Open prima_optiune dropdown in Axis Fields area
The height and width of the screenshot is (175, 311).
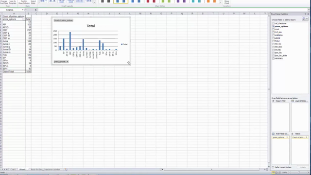pos(287,137)
